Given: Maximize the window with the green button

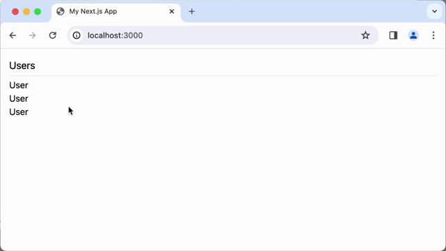Looking at the screenshot, I should (x=38, y=11).
